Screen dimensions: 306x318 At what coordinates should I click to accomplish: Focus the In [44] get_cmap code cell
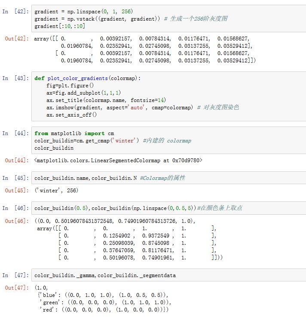[169, 140]
